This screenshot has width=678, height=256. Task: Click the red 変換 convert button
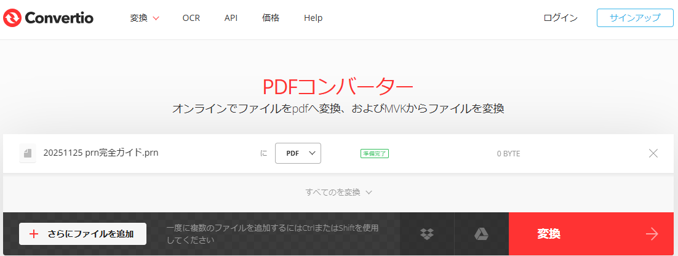point(591,234)
